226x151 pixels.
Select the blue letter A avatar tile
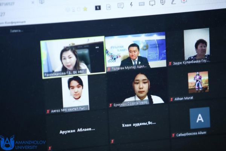(200, 118)
